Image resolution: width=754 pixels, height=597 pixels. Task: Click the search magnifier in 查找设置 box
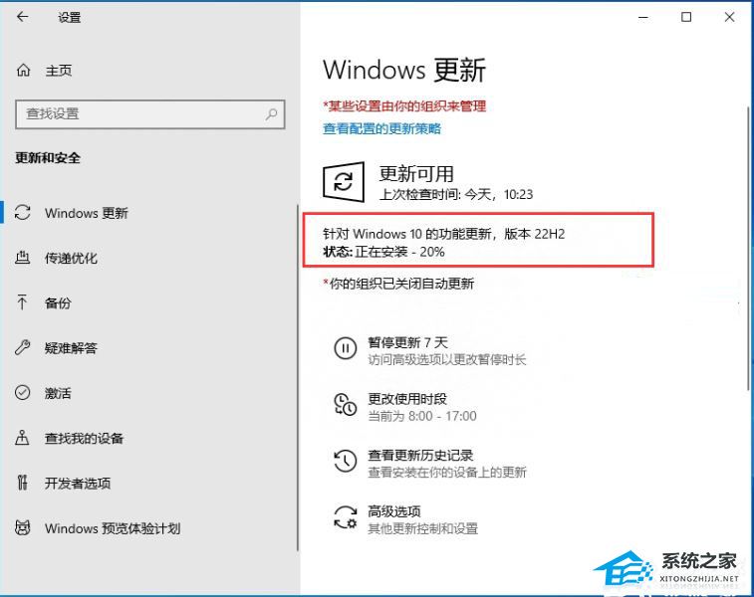tap(272, 114)
